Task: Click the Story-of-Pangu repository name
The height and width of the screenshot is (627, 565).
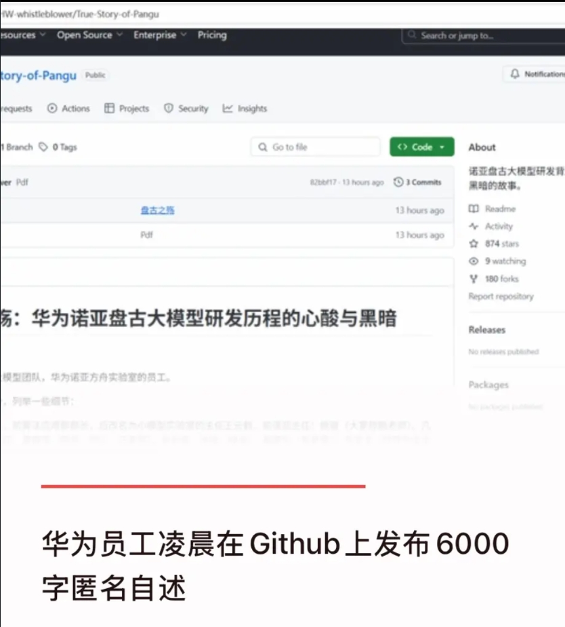Action: 39,75
